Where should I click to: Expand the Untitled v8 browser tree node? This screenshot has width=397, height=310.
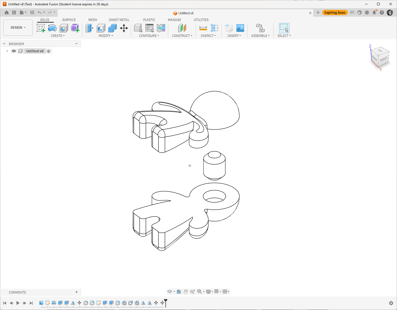pos(7,51)
